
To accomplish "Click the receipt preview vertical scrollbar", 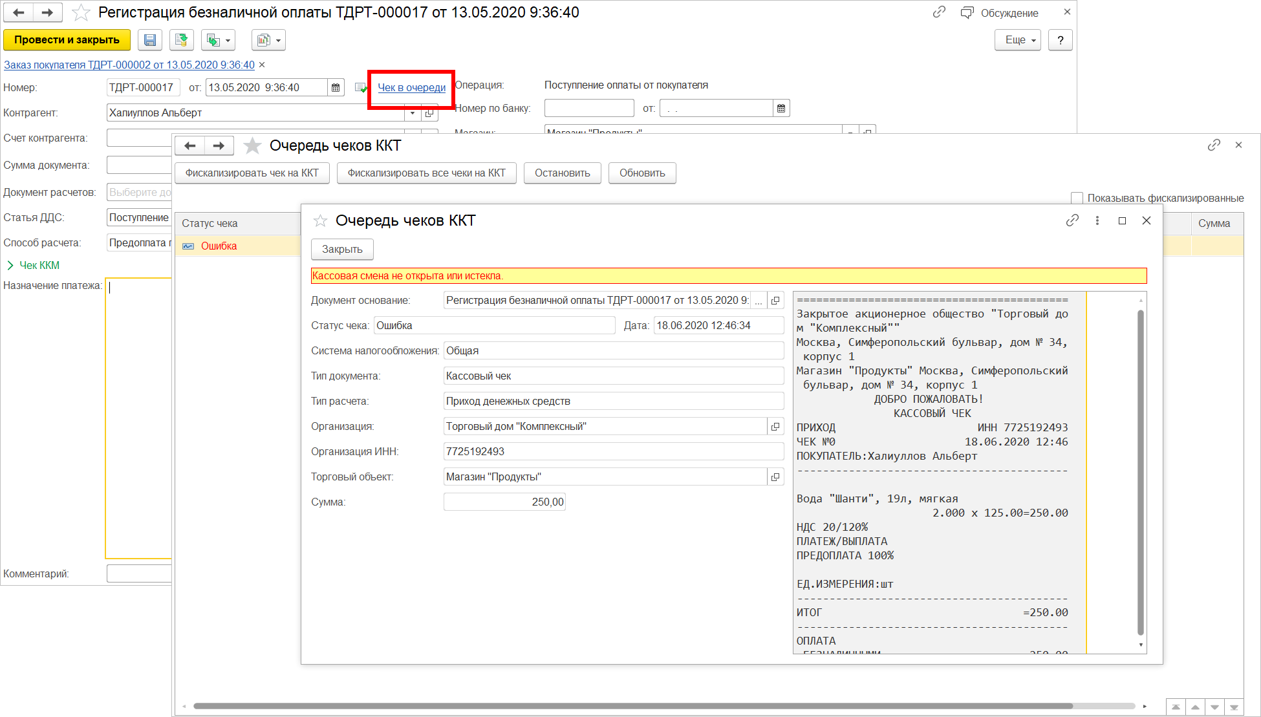I will coord(1141,472).
